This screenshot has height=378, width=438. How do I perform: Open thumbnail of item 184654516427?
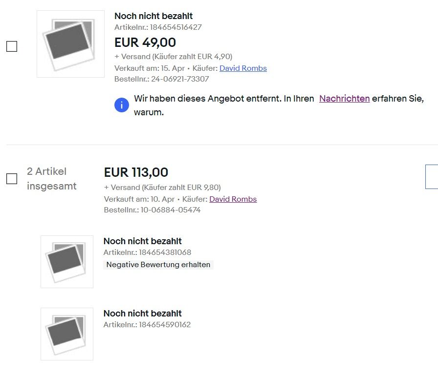pos(70,44)
